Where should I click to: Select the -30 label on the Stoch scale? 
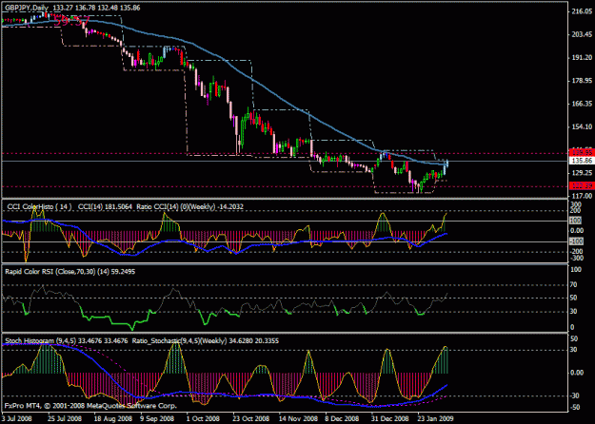[x=574, y=395]
